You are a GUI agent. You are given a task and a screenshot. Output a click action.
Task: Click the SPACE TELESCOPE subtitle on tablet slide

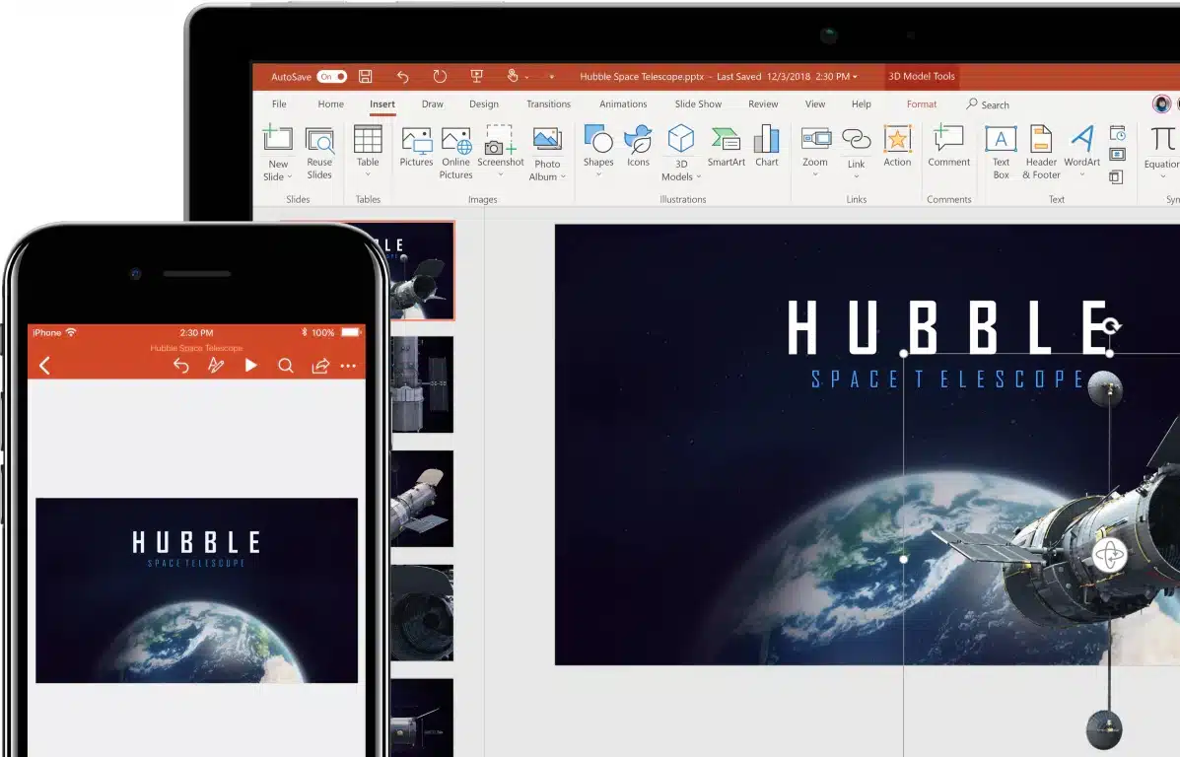pos(947,378)
